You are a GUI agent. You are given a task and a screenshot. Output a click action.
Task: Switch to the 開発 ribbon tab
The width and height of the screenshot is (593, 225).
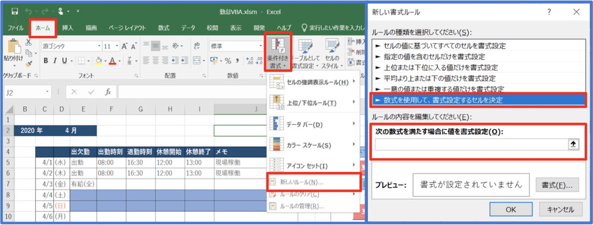[x=259, y=28]
